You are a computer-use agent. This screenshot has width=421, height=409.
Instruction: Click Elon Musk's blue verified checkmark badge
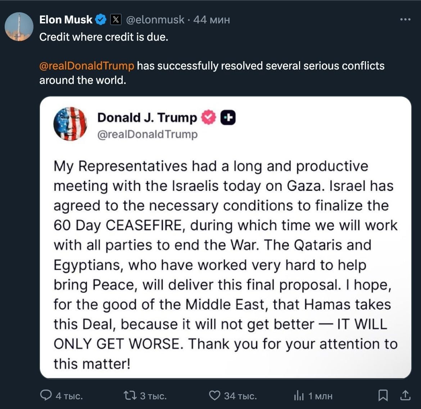[101, 19]
